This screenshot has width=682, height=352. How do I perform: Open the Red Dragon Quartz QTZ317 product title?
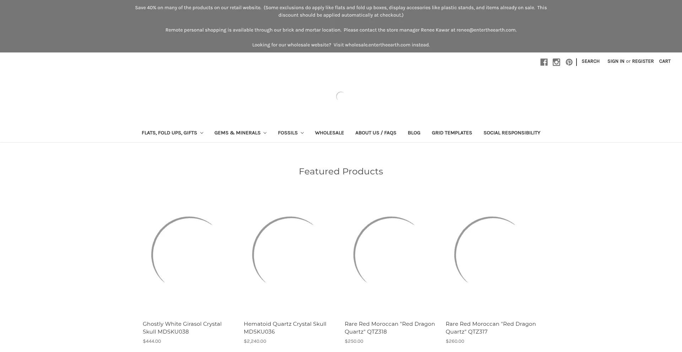click(x=491, y=328)
